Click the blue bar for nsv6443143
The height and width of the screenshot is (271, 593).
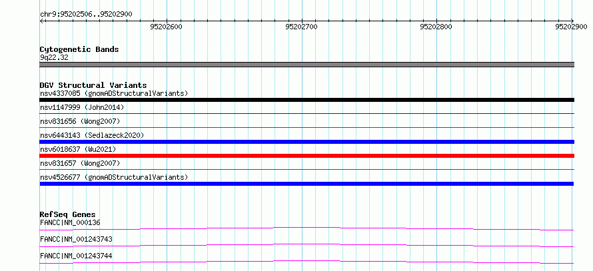coord(306,142)
